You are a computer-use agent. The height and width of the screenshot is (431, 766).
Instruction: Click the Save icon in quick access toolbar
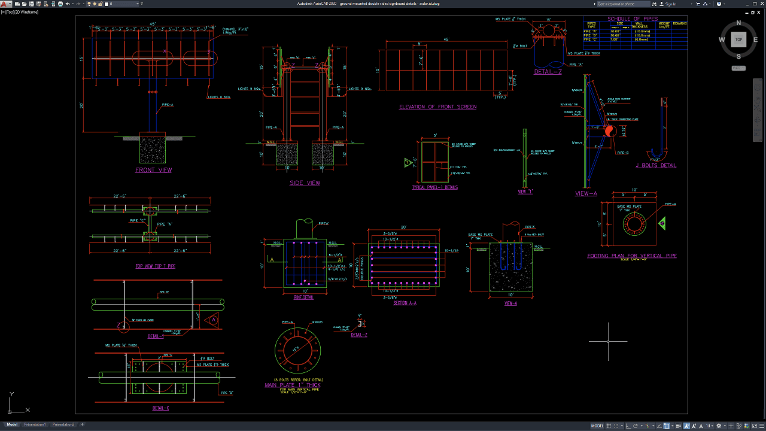pyautogui.click(x=32, y=4)
